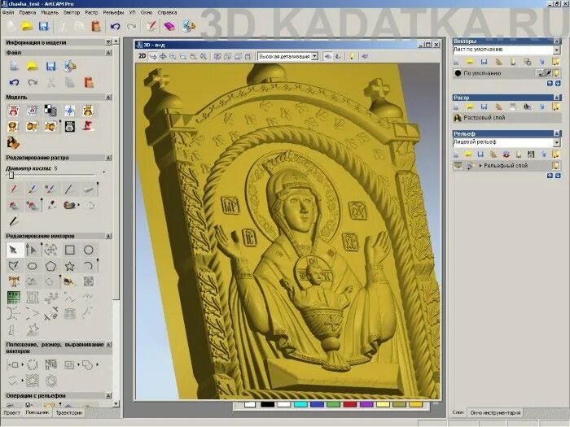The height and width of the screenshot is (427, 570).
Task: Select the node editing tool
Action: pos(32,251)
